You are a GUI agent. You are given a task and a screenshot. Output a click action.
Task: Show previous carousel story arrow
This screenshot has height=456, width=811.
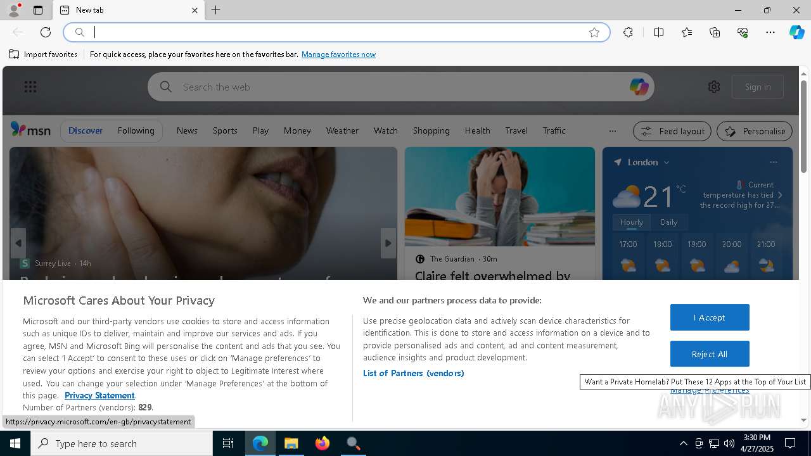(18, 243)
